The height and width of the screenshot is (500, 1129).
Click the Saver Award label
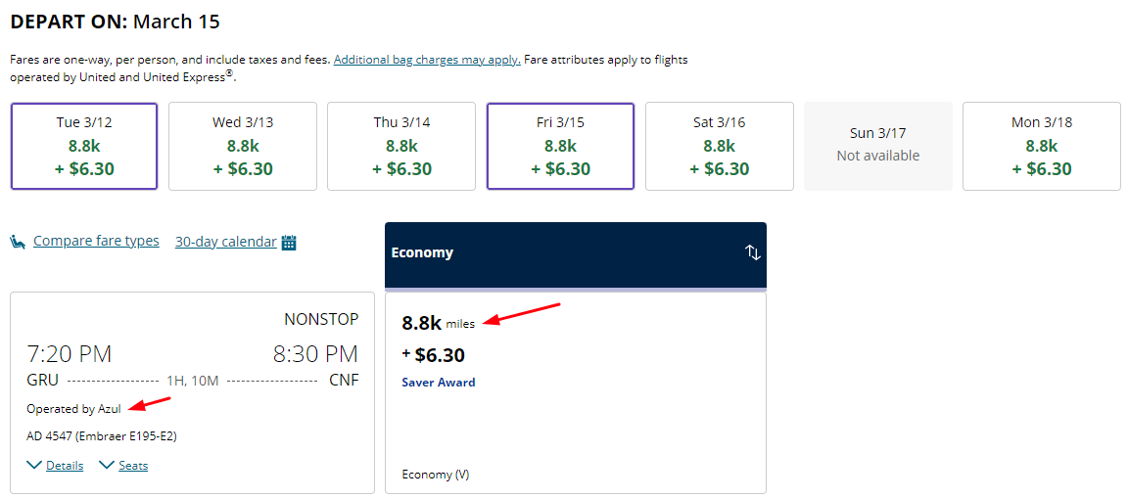439,383
